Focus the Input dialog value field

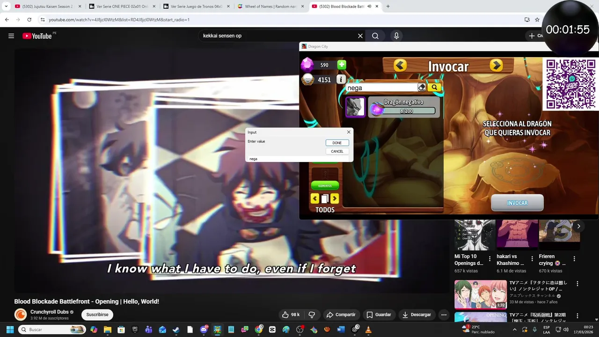click(x=299, y=159)
